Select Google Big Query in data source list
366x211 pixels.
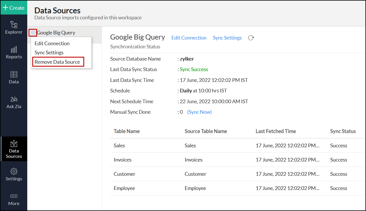click(x=56, y=33)
